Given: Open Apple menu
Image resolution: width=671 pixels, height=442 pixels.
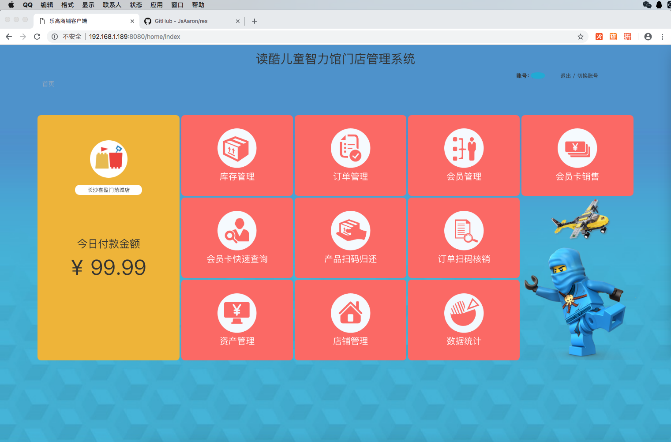Looking at the screenshot, I should [x=11, y=5].
